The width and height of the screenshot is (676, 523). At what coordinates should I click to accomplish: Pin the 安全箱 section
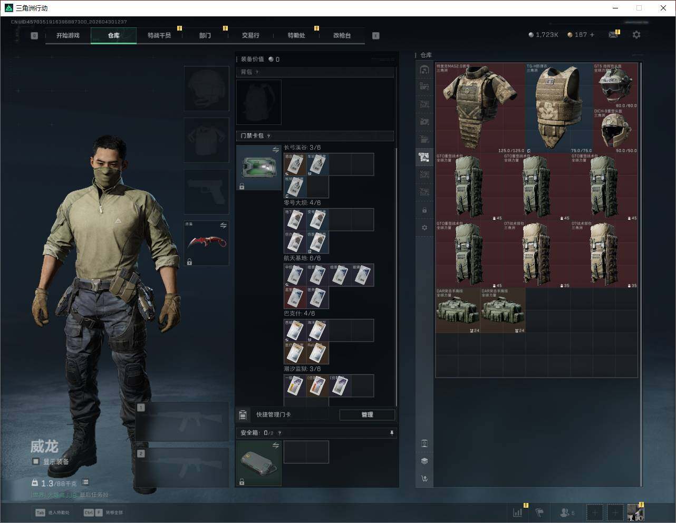tap(392, 433)
